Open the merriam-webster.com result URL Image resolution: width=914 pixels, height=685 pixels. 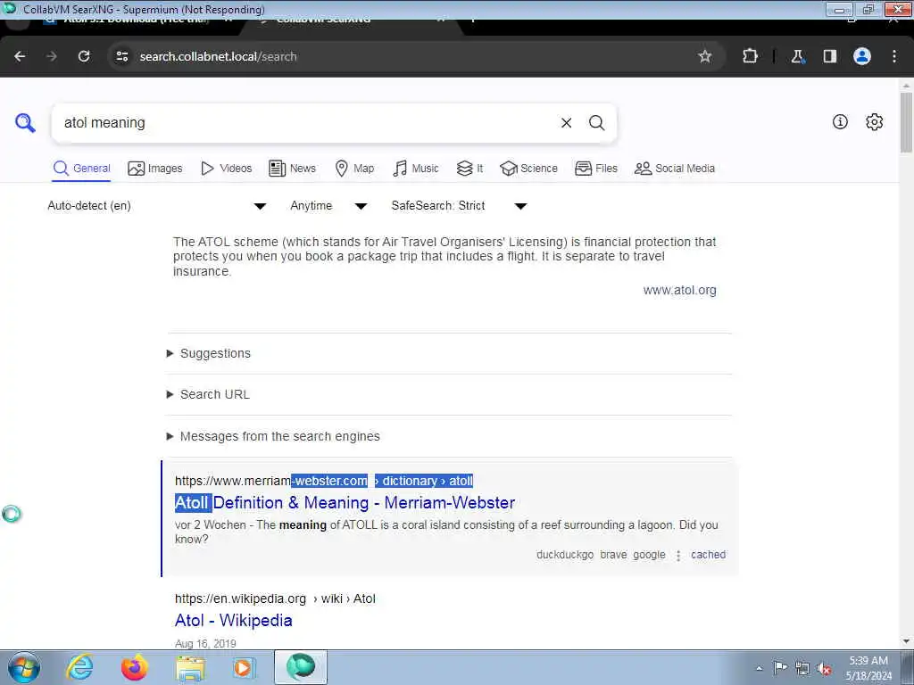(x=323, y=481)
